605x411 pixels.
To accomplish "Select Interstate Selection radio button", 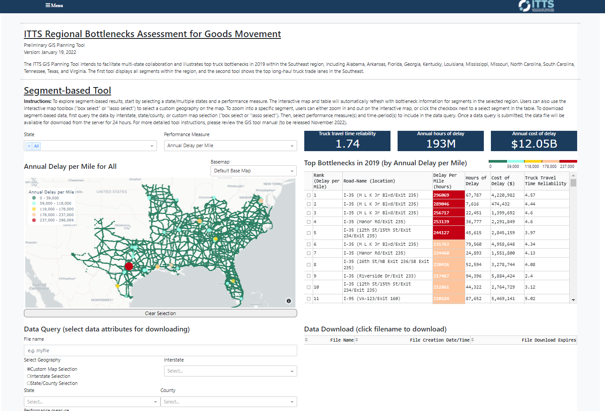I will pyautogui.click(x=29, y=376).
